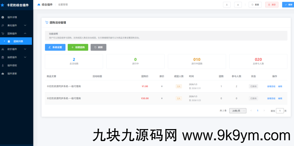Expand the 抽奖插件 submenu
The width and height of the screenshot is (294, 146).
coord(25,57)
